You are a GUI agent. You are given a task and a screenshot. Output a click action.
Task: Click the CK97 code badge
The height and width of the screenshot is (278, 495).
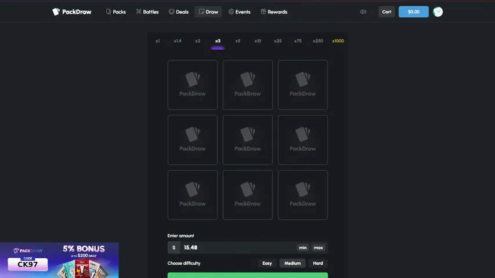(28, 264)
